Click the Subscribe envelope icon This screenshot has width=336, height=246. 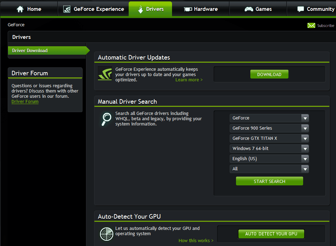311,25
